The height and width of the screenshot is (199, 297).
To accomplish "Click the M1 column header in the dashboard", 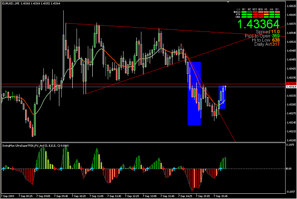I will coord(244,10).
